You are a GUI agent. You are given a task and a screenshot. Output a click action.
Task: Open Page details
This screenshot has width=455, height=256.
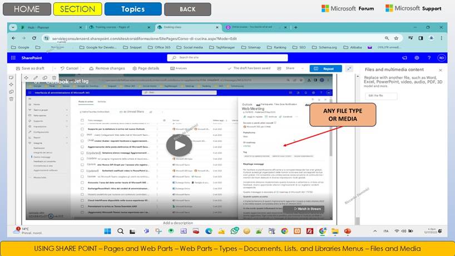(146, 68)
